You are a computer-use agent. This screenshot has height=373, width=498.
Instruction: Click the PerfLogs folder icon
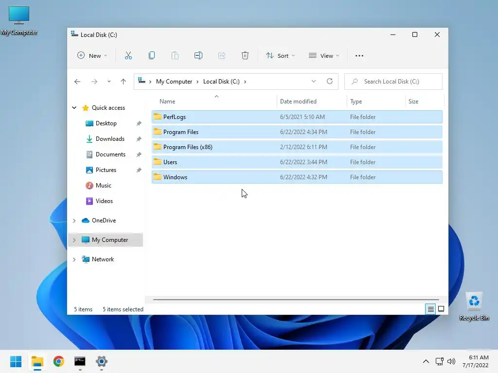click(158, 117)
